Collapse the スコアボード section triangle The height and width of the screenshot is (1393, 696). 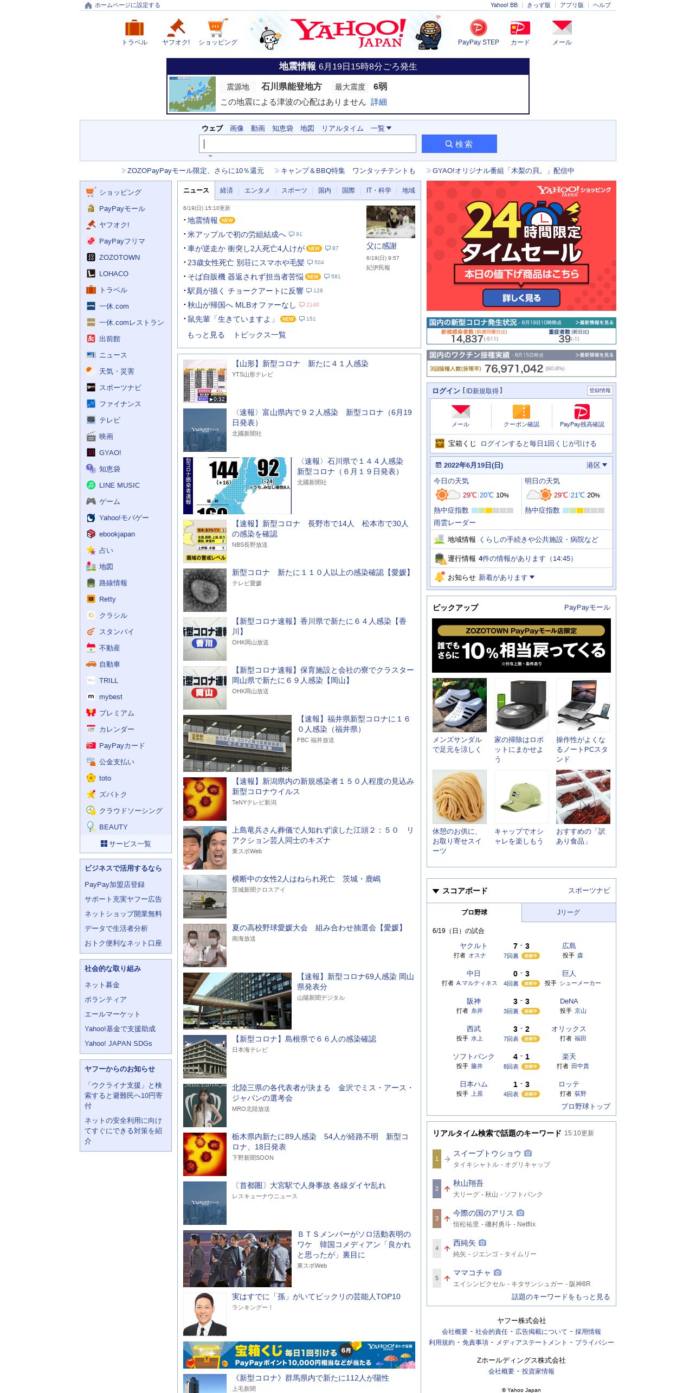(x=436, y=891)
